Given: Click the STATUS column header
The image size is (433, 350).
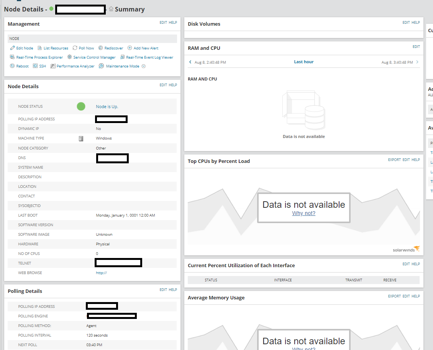Looking at the screenshot, I should point(211,280).
